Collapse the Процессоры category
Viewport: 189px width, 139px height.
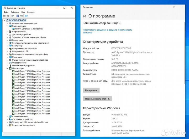[x=7, y=68]
